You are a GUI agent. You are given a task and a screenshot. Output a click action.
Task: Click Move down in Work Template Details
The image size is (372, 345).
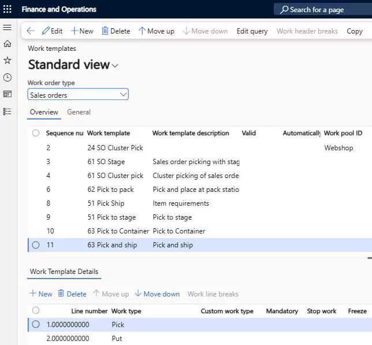point(157,294)
